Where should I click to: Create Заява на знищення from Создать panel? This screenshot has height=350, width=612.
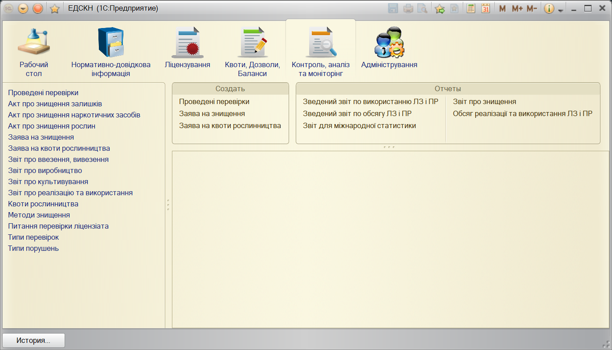click(212, 113)
